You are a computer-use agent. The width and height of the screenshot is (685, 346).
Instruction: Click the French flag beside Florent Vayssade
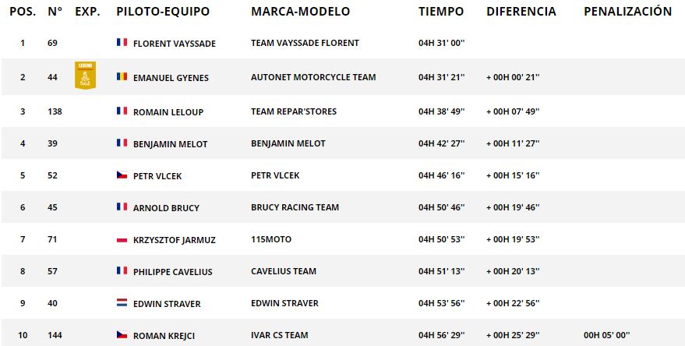coord(122,43)
